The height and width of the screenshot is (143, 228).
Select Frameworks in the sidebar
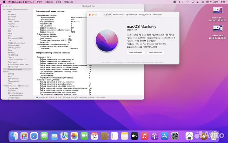[x=13, y=88]
